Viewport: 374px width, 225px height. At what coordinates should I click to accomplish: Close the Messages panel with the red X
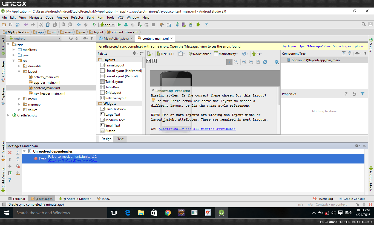pos(10,153)
